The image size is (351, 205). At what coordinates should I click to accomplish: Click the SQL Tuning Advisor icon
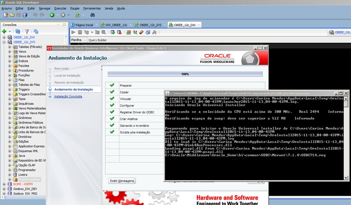point(103,32)
